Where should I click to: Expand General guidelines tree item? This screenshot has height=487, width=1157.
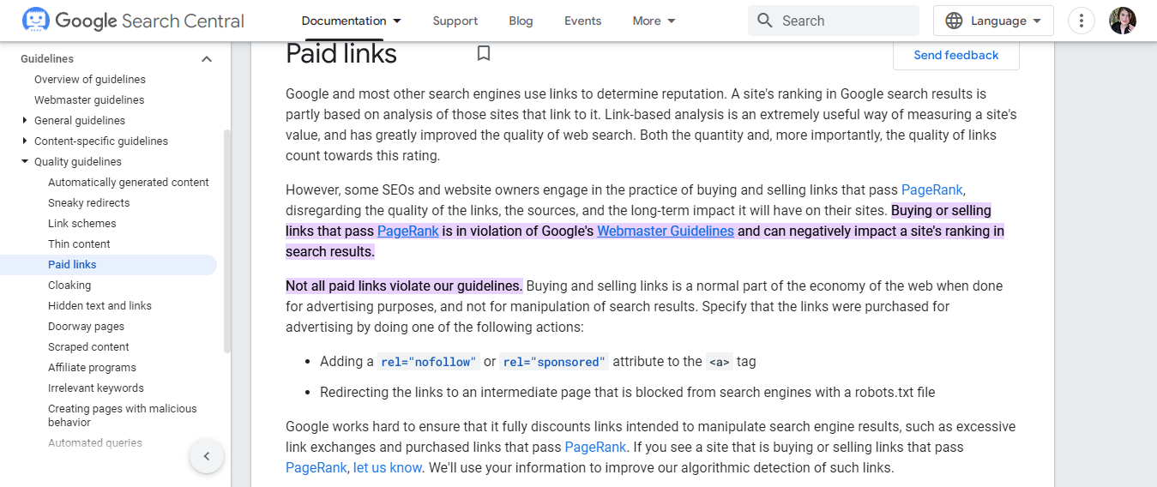(x=25, y=120)
